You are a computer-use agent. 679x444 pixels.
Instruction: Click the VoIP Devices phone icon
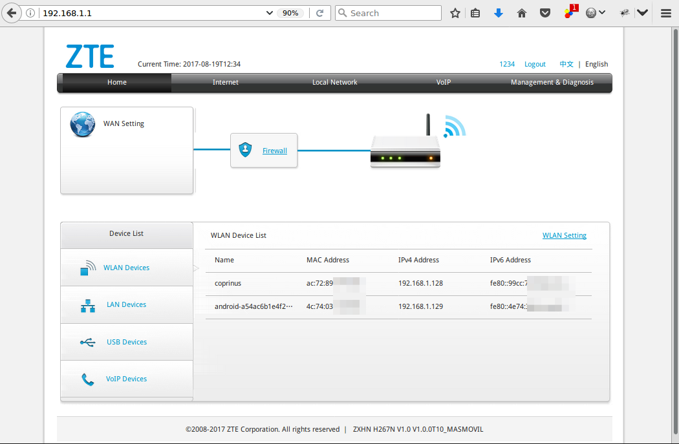pyautogui.click(x=88, y=379)
